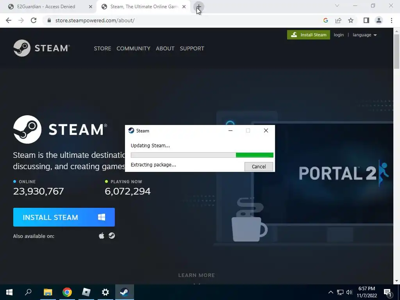400x300 pixels.
Task: Open Roblox from the taskbar
Action: [x=86, y=292]
